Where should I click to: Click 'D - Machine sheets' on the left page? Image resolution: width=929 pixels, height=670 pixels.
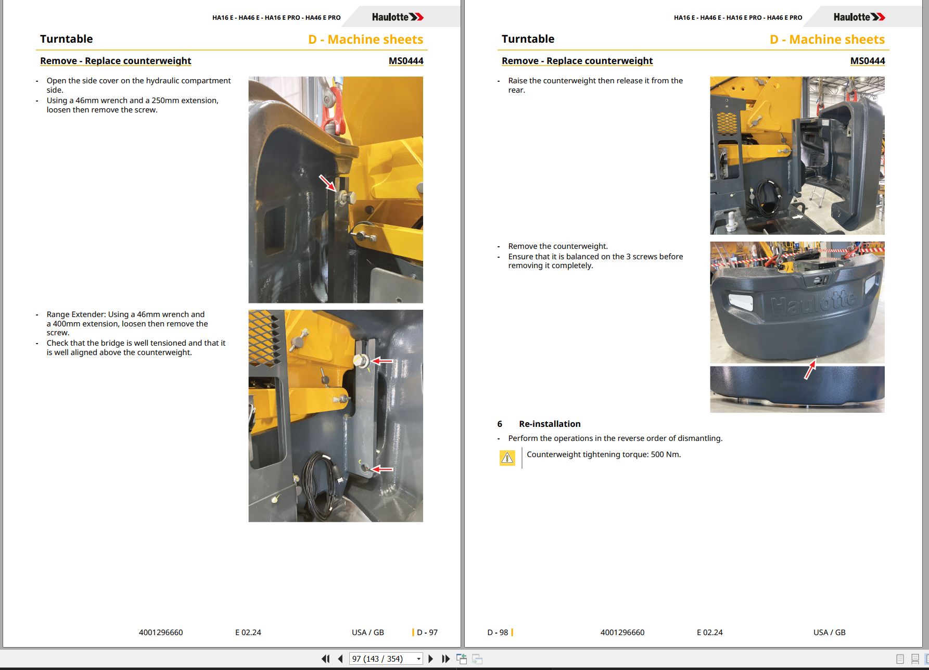point(365,40)
